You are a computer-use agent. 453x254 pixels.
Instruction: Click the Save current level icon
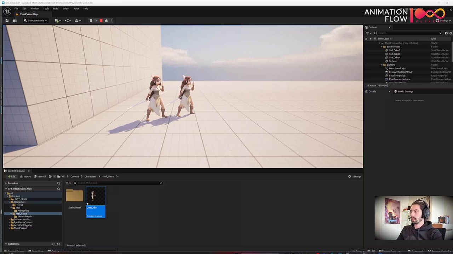[7, 20]
